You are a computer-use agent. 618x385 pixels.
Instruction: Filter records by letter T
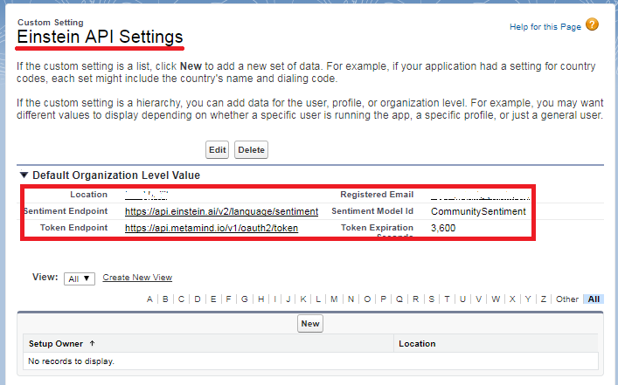[447, 299]
